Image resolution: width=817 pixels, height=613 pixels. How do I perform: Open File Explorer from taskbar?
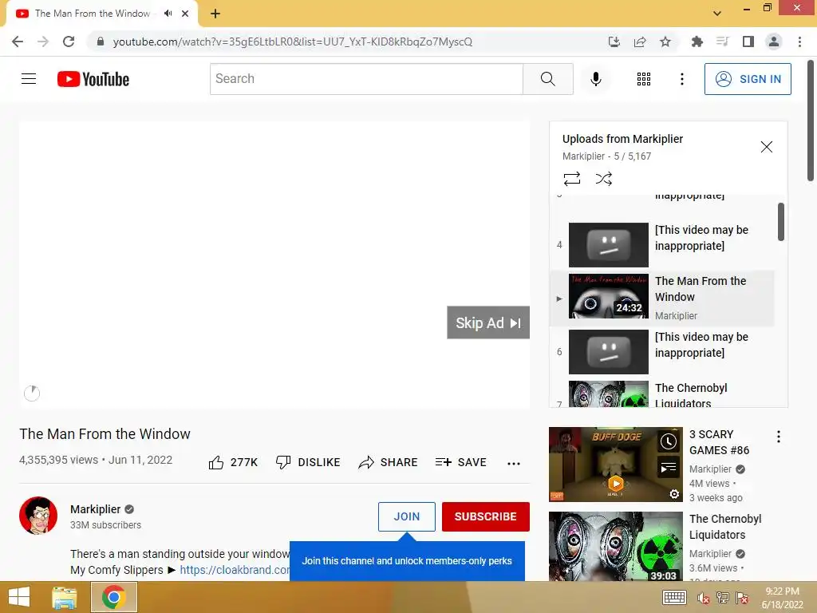(x=64, y=597)
